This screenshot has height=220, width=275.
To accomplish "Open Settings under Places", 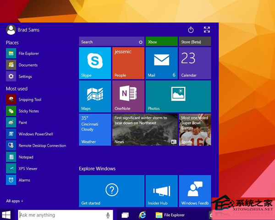I will pos(25,76).
